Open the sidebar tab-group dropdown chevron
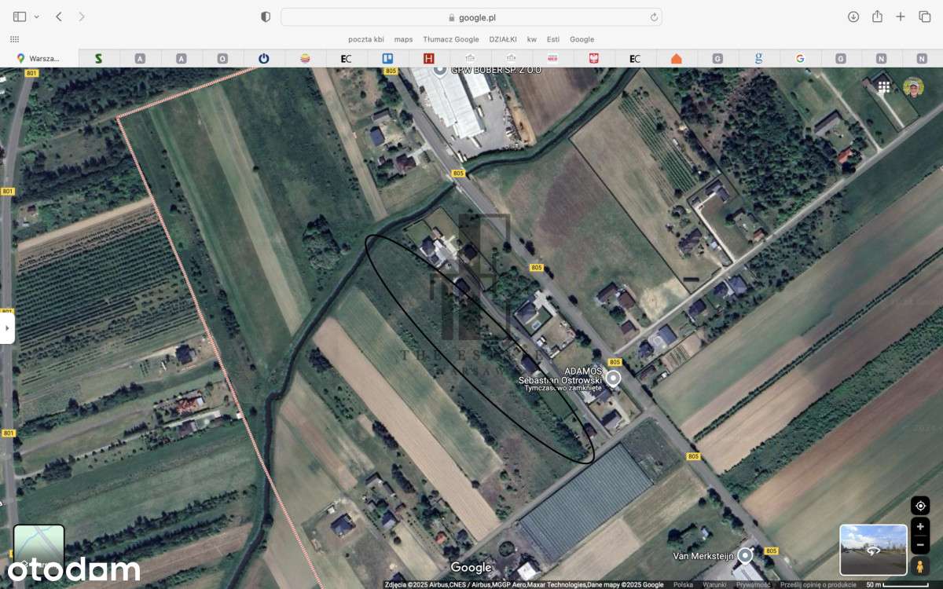Screen dimensions: 943x589 point(36,16)
